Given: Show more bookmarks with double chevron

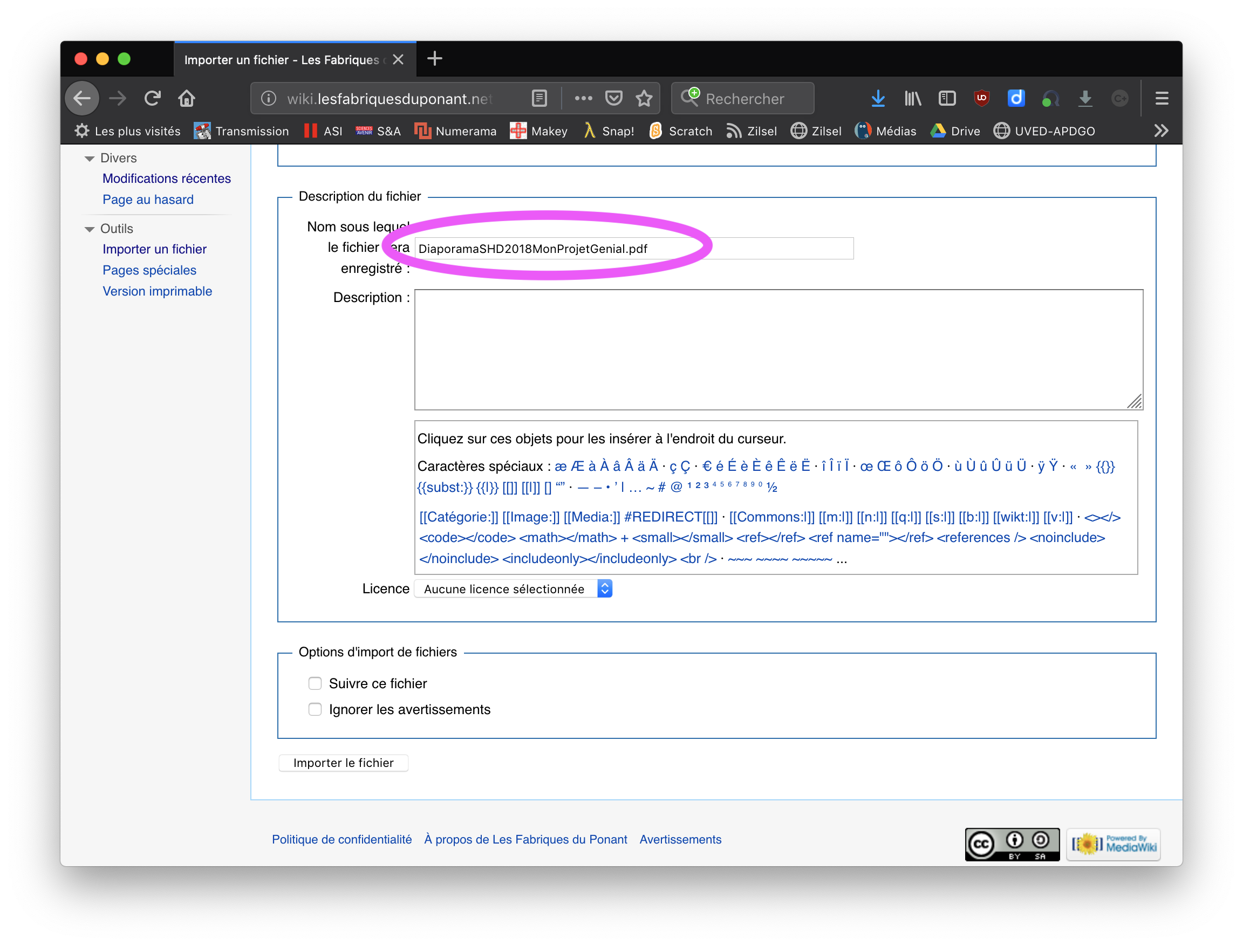Looking at the screenshot, I should (1161, 131).
